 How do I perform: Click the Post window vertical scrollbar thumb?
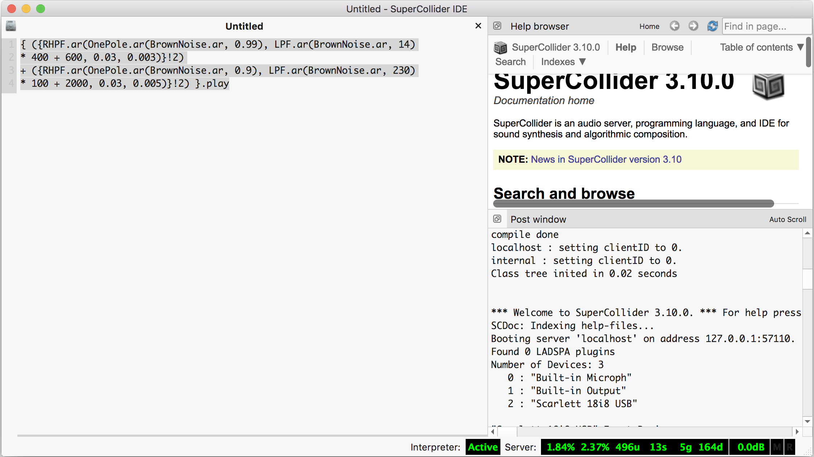[x=807, y=279]
